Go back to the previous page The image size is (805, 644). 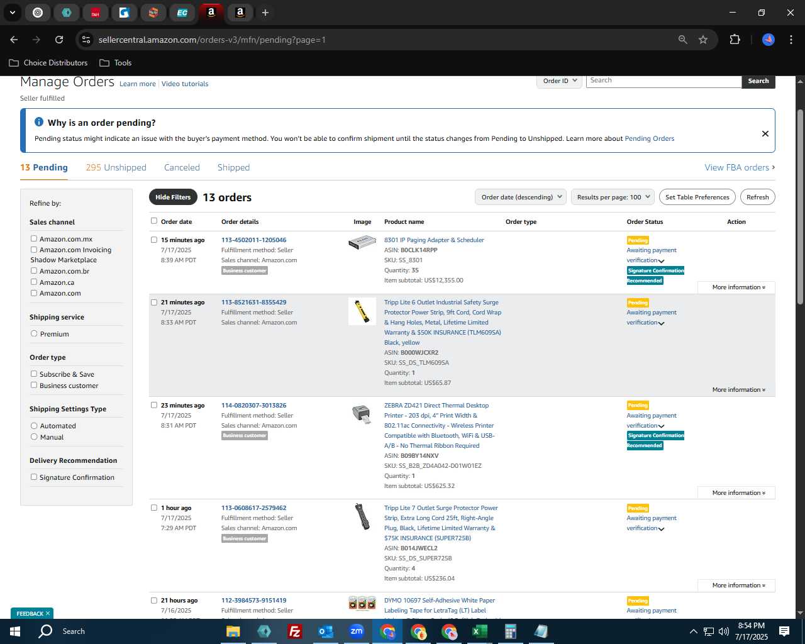point(14,40)
